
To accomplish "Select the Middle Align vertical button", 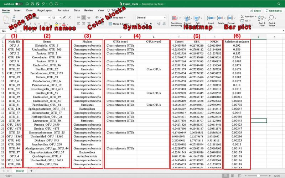I will 84,17.
